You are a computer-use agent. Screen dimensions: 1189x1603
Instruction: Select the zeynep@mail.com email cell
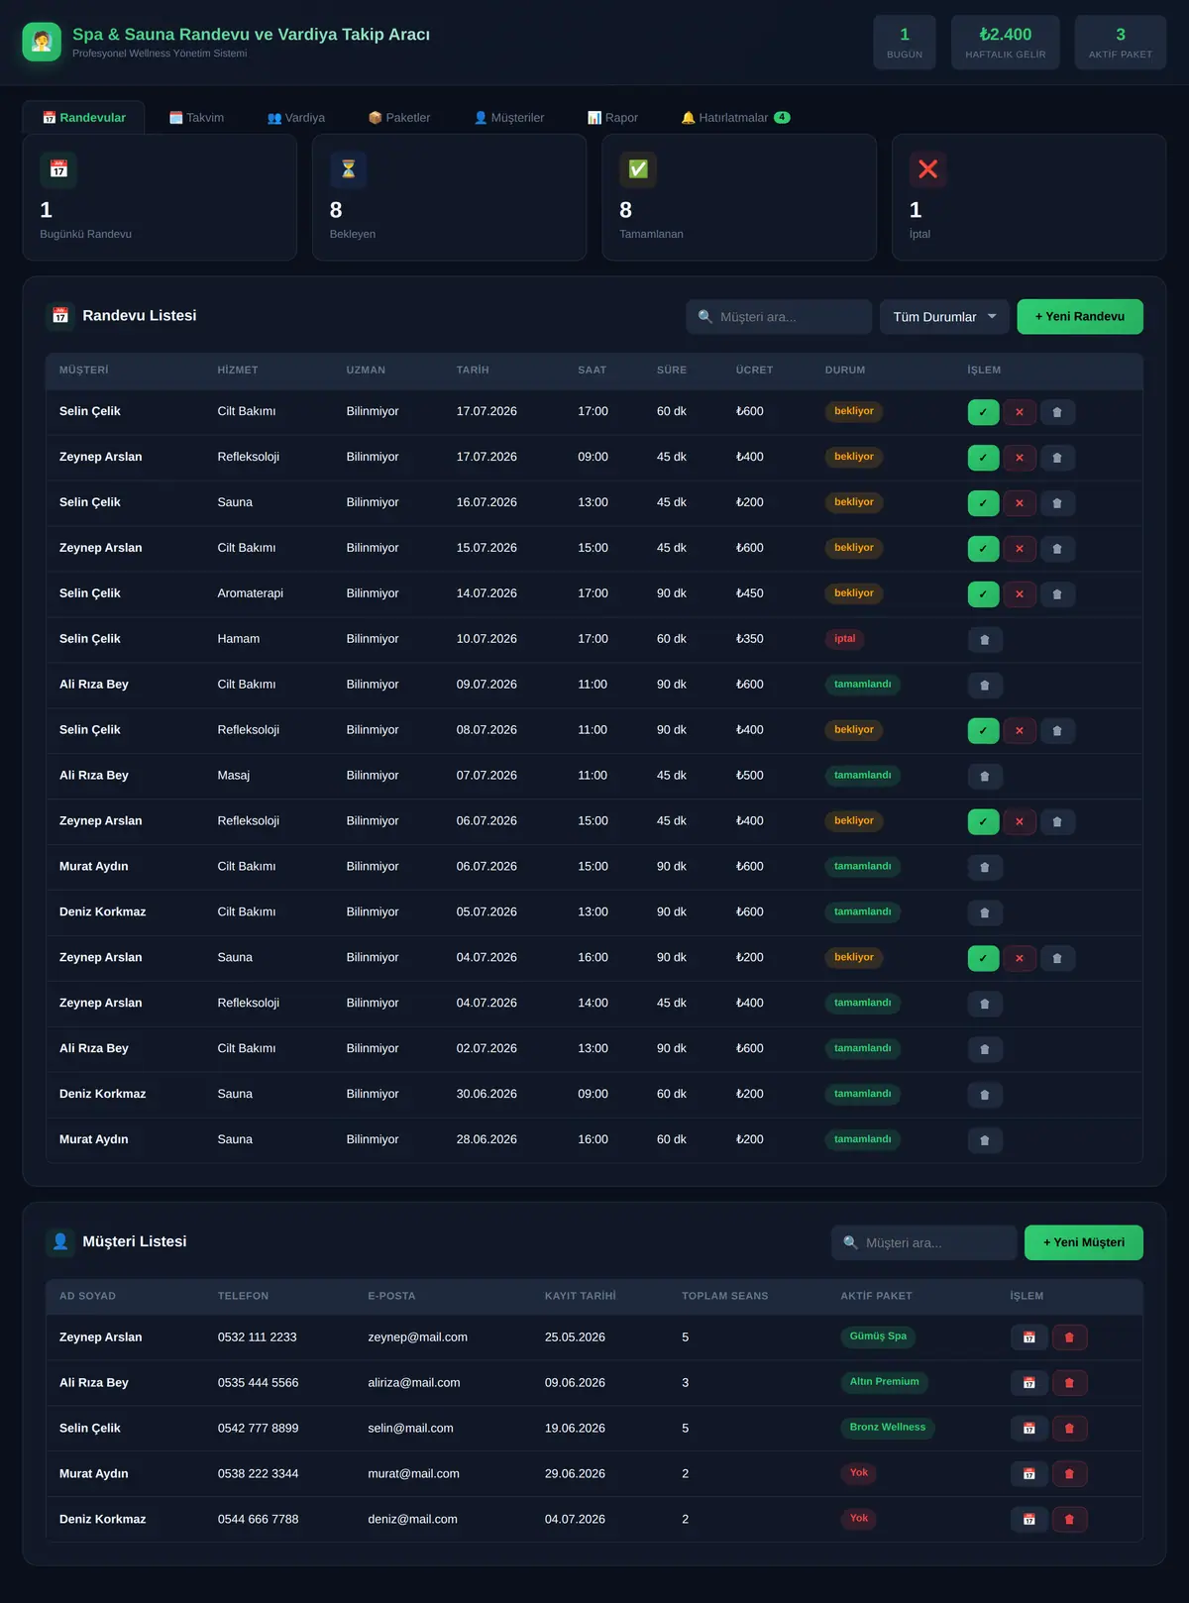coord(418,1337)
